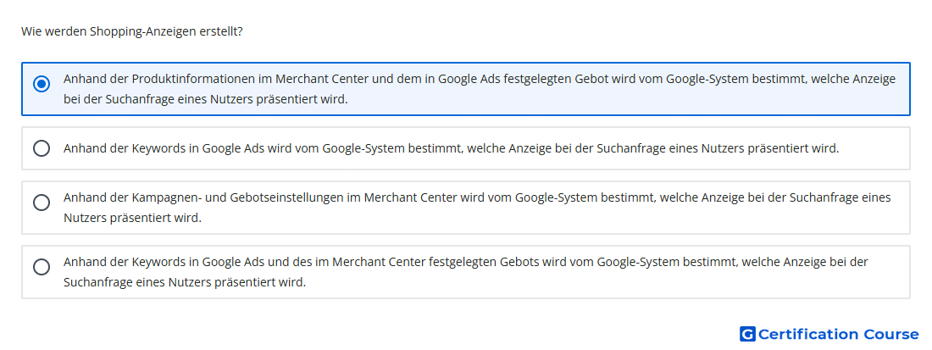Click the Certification Course text link
This screenshot has width=932, height=350.
[x=838, y=334]
